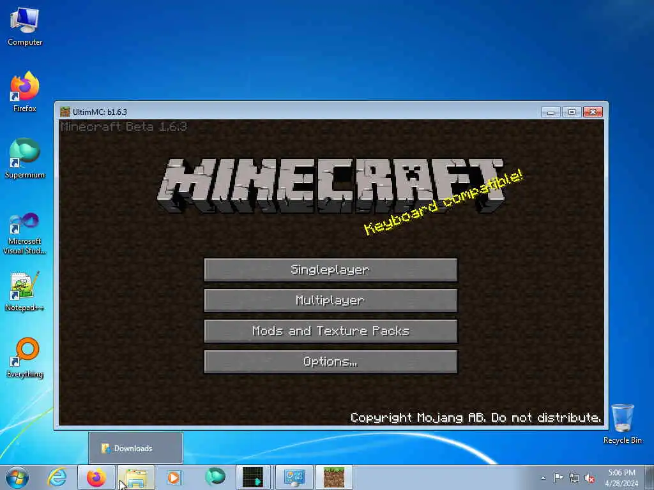The width and height of the screenshot is (654, 490).
Task: Start a Singleplayer game
Action: [x=331, y=270]
